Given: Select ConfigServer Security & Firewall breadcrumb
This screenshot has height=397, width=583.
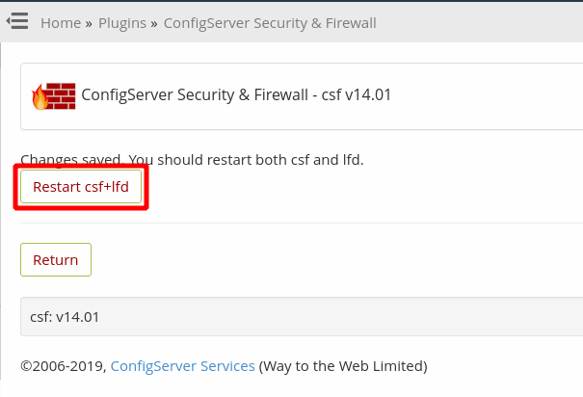Looking at the screenshot, I should (x=270, y=22).
